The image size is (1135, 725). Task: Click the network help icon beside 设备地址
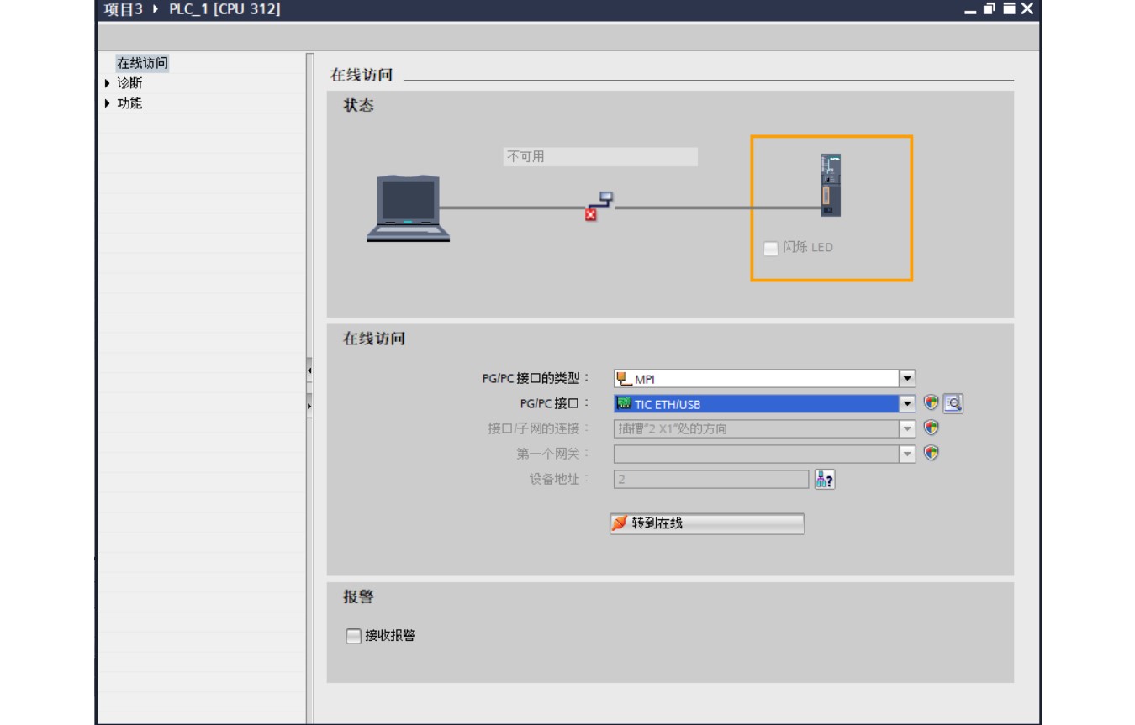(825, 480)
